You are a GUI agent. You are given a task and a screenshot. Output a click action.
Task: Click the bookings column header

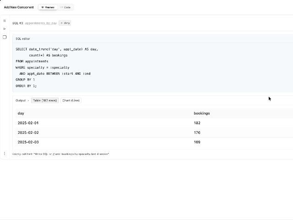202,113
